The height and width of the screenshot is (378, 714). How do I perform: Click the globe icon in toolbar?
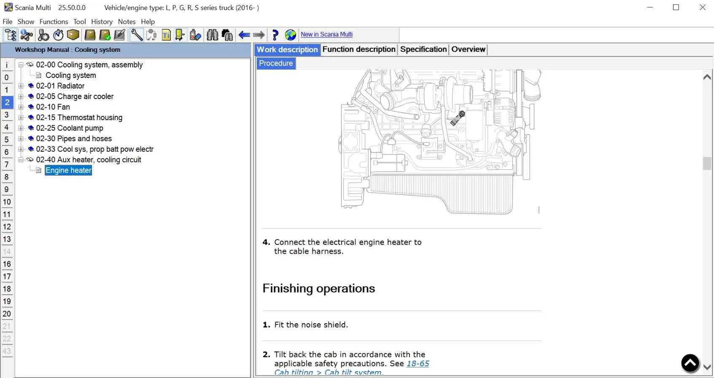(291, 35)
